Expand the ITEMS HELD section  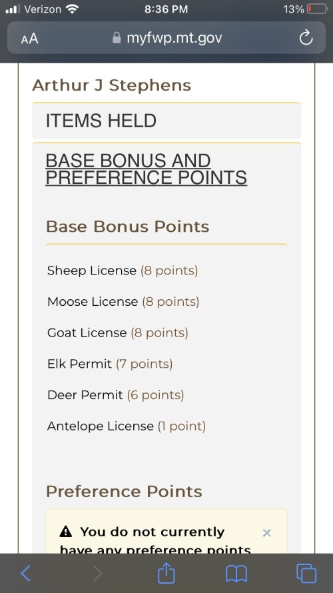pyautogui.click(x=166, y=121)
